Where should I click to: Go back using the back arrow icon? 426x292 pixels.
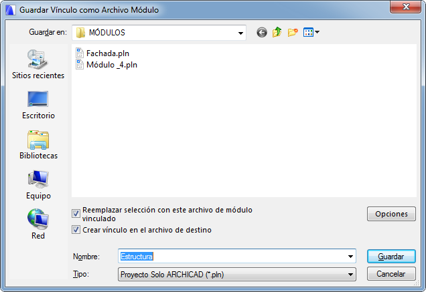point(262,33)
